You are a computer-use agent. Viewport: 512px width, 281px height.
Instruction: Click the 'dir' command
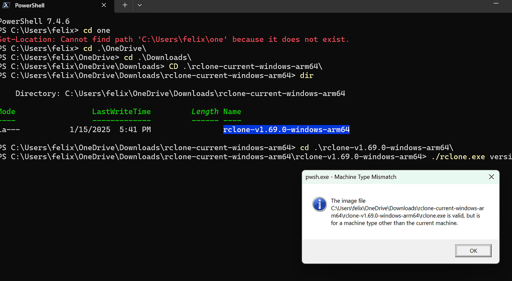tap(307, 76)
